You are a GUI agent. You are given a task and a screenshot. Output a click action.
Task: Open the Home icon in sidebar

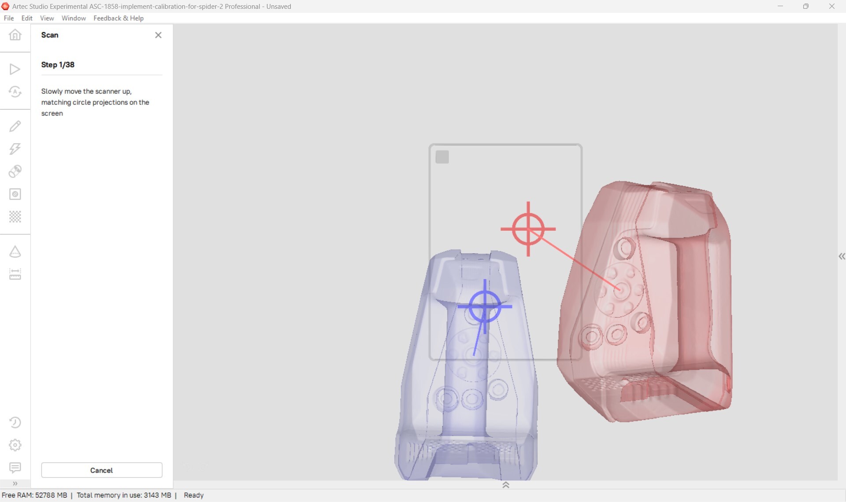click(x=15, y=35)
